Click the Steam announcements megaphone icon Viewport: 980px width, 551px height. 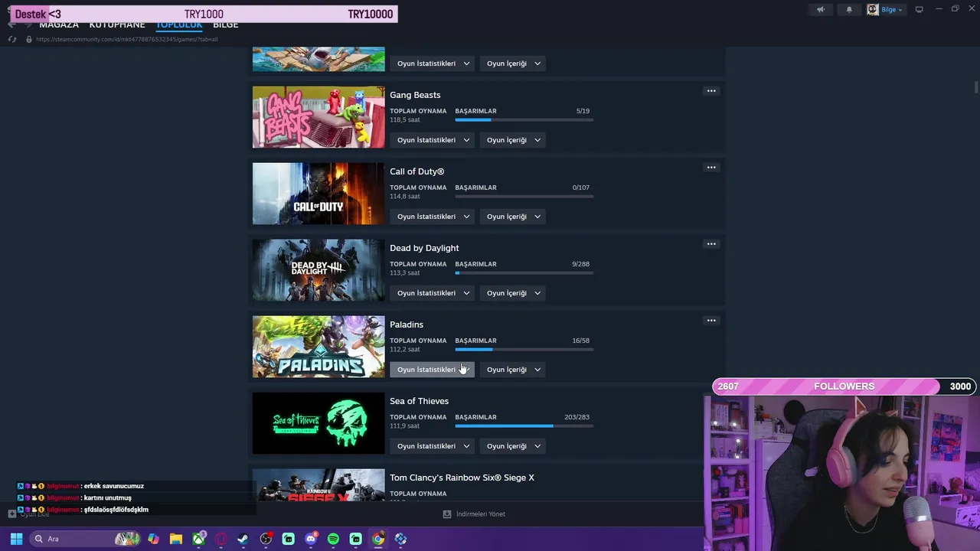(821, 10)
